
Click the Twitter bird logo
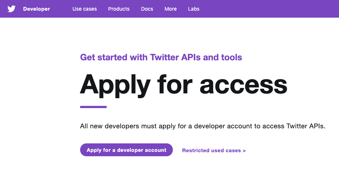(11, 9)
